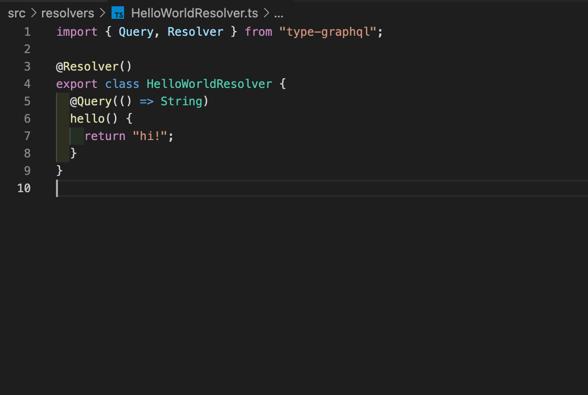Click line number 4 in gutter

[27, 84]
